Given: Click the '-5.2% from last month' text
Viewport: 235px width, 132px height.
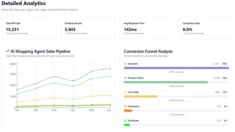Looking at the screenshot, I should click(134, 33).
